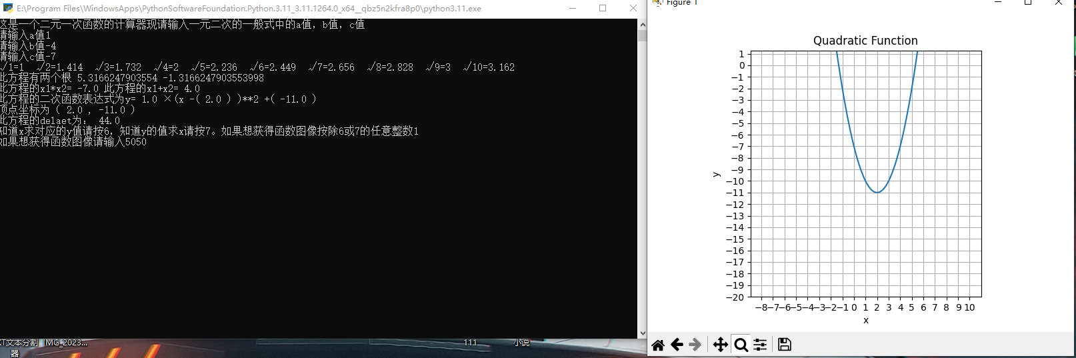Click the parabola vertex on the plot

877,193
